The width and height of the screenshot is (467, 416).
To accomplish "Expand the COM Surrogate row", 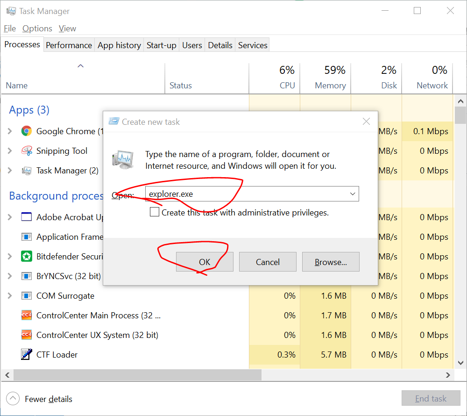I will pyautogui.click(x=10, y=295).
